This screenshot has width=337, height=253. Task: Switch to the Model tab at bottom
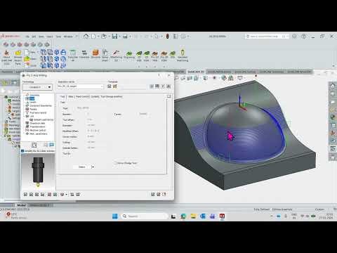(x=21, y=205)
